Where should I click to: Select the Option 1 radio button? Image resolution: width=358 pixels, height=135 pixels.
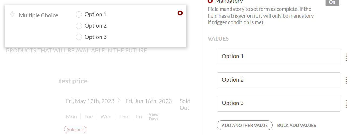pos(79,14)
